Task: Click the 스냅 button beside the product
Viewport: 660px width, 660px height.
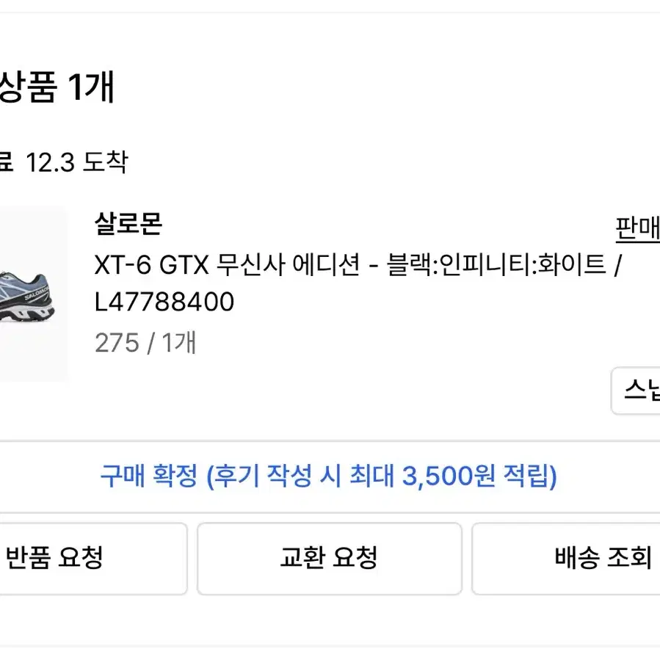Action: coord(636,391)
